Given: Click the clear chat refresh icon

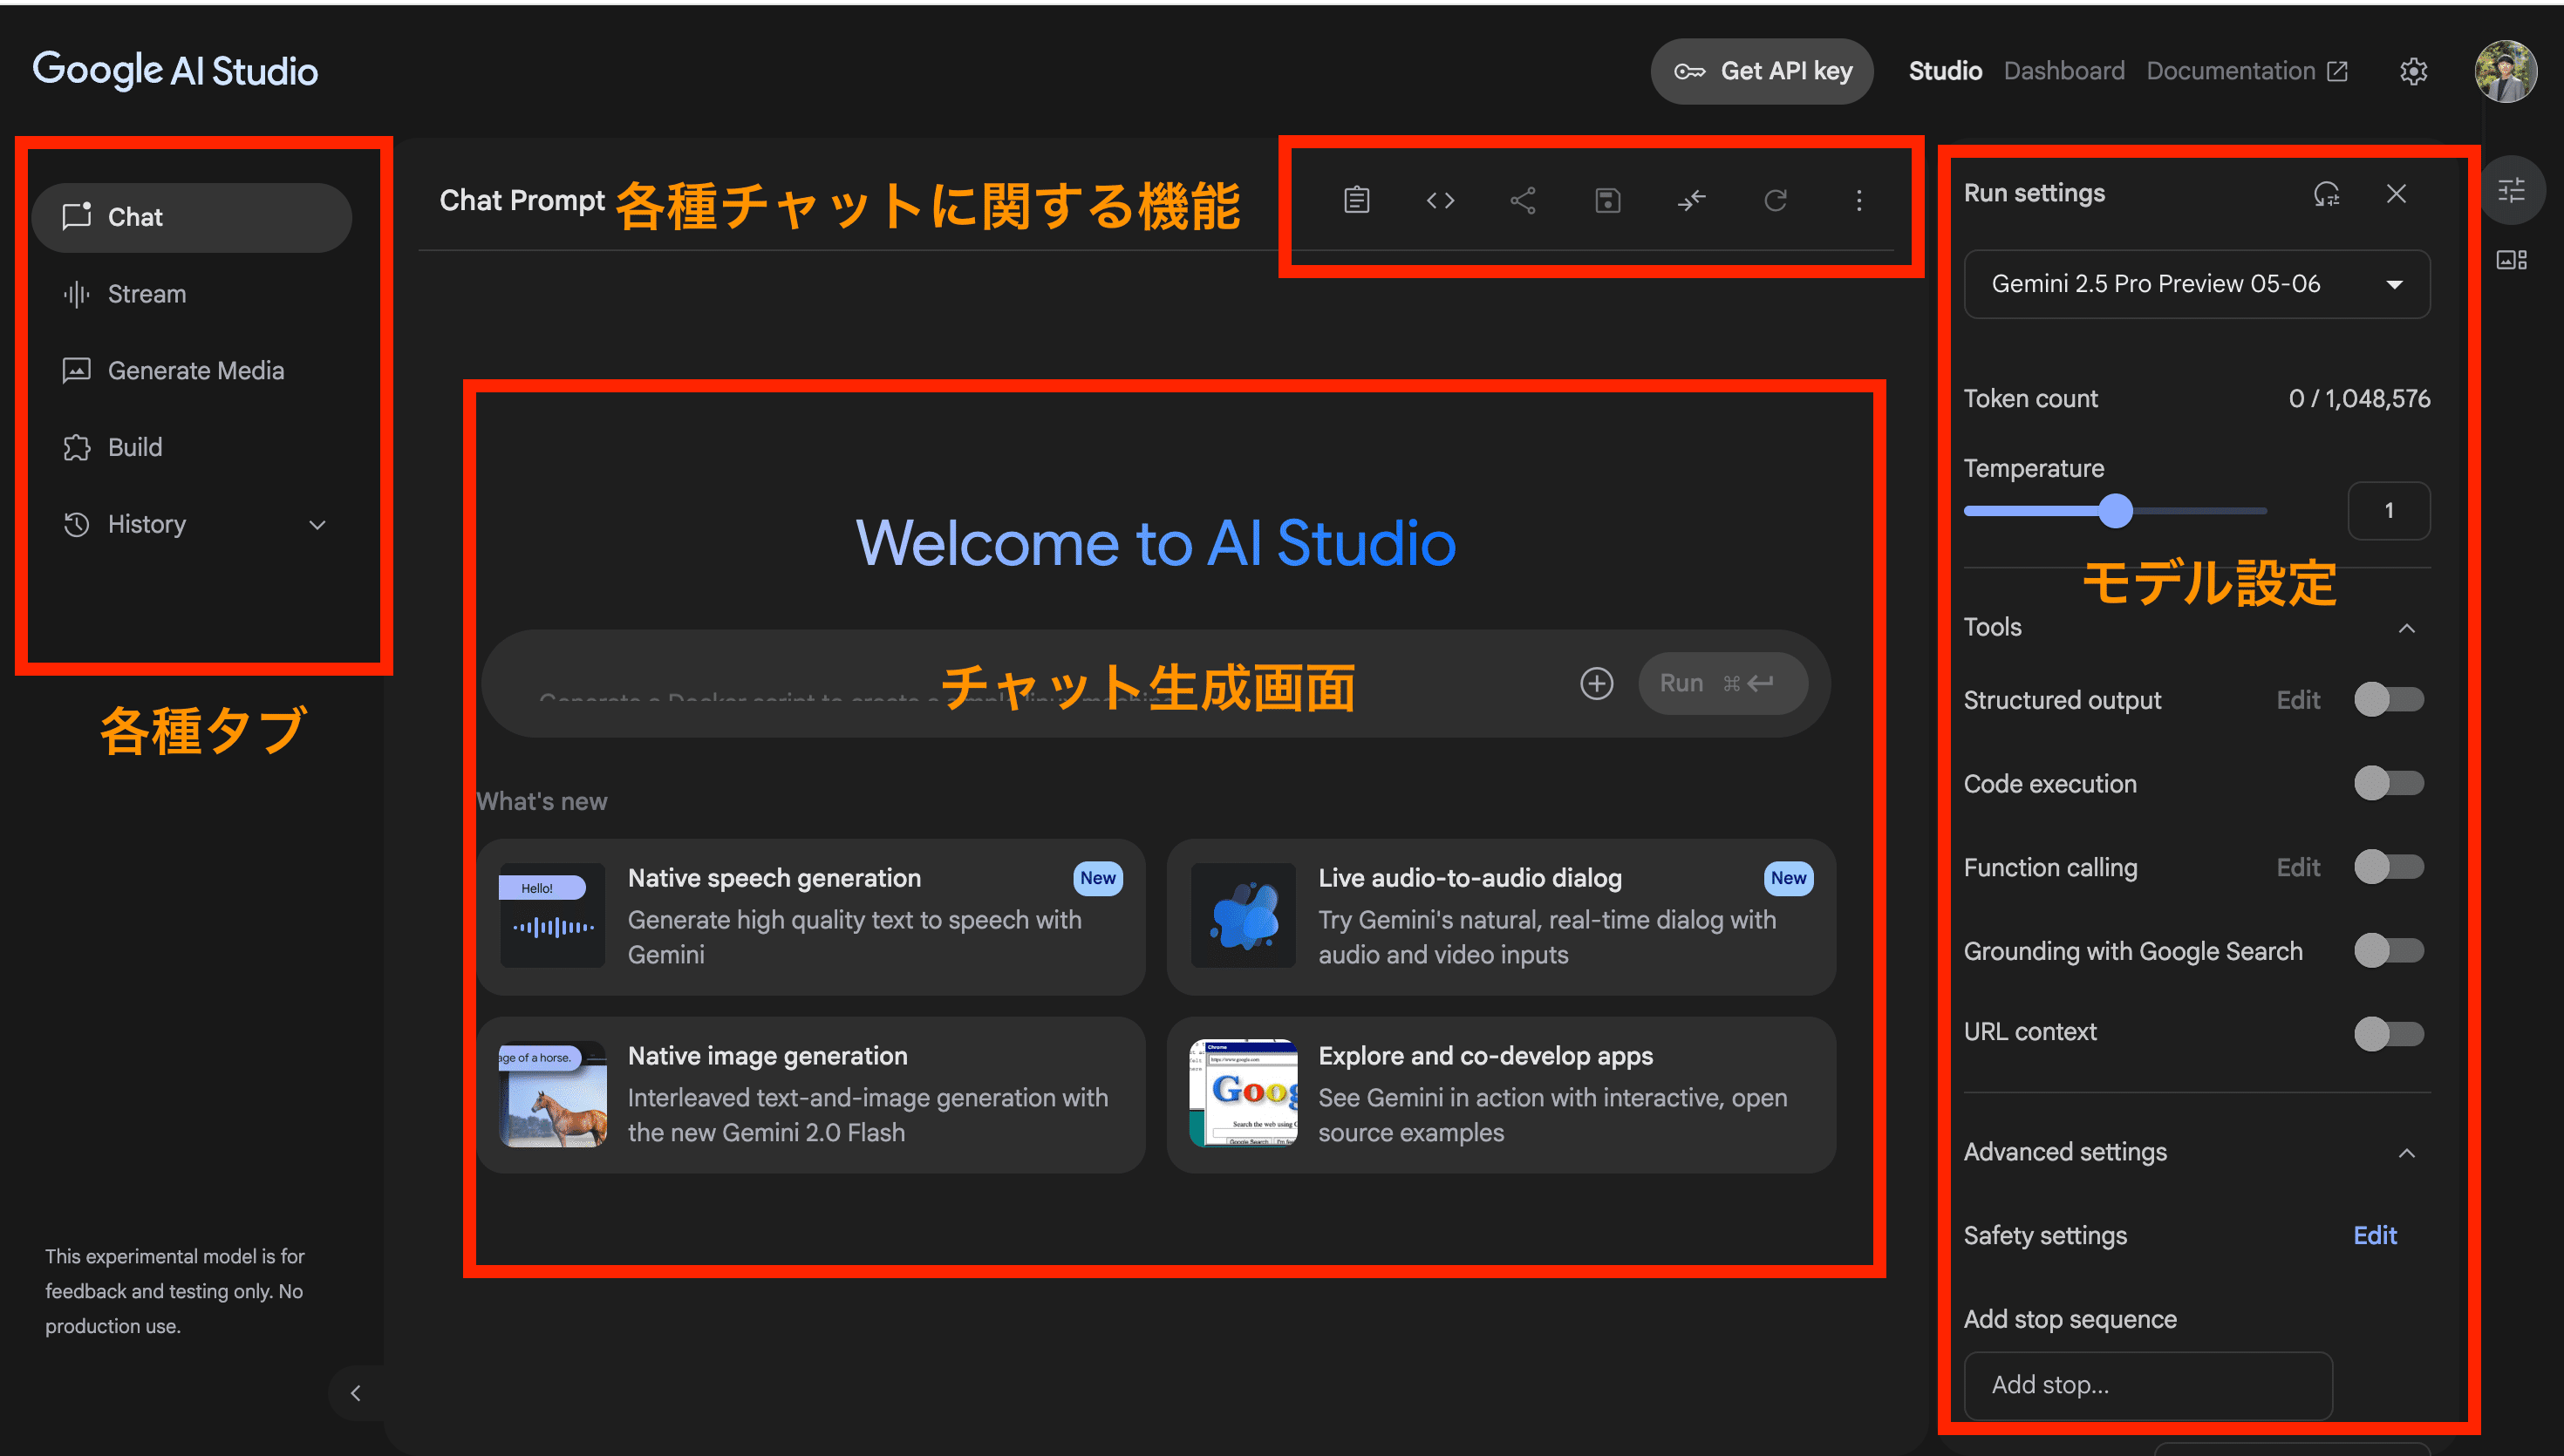Looking at the screenshot, I should coord(1775,200).
